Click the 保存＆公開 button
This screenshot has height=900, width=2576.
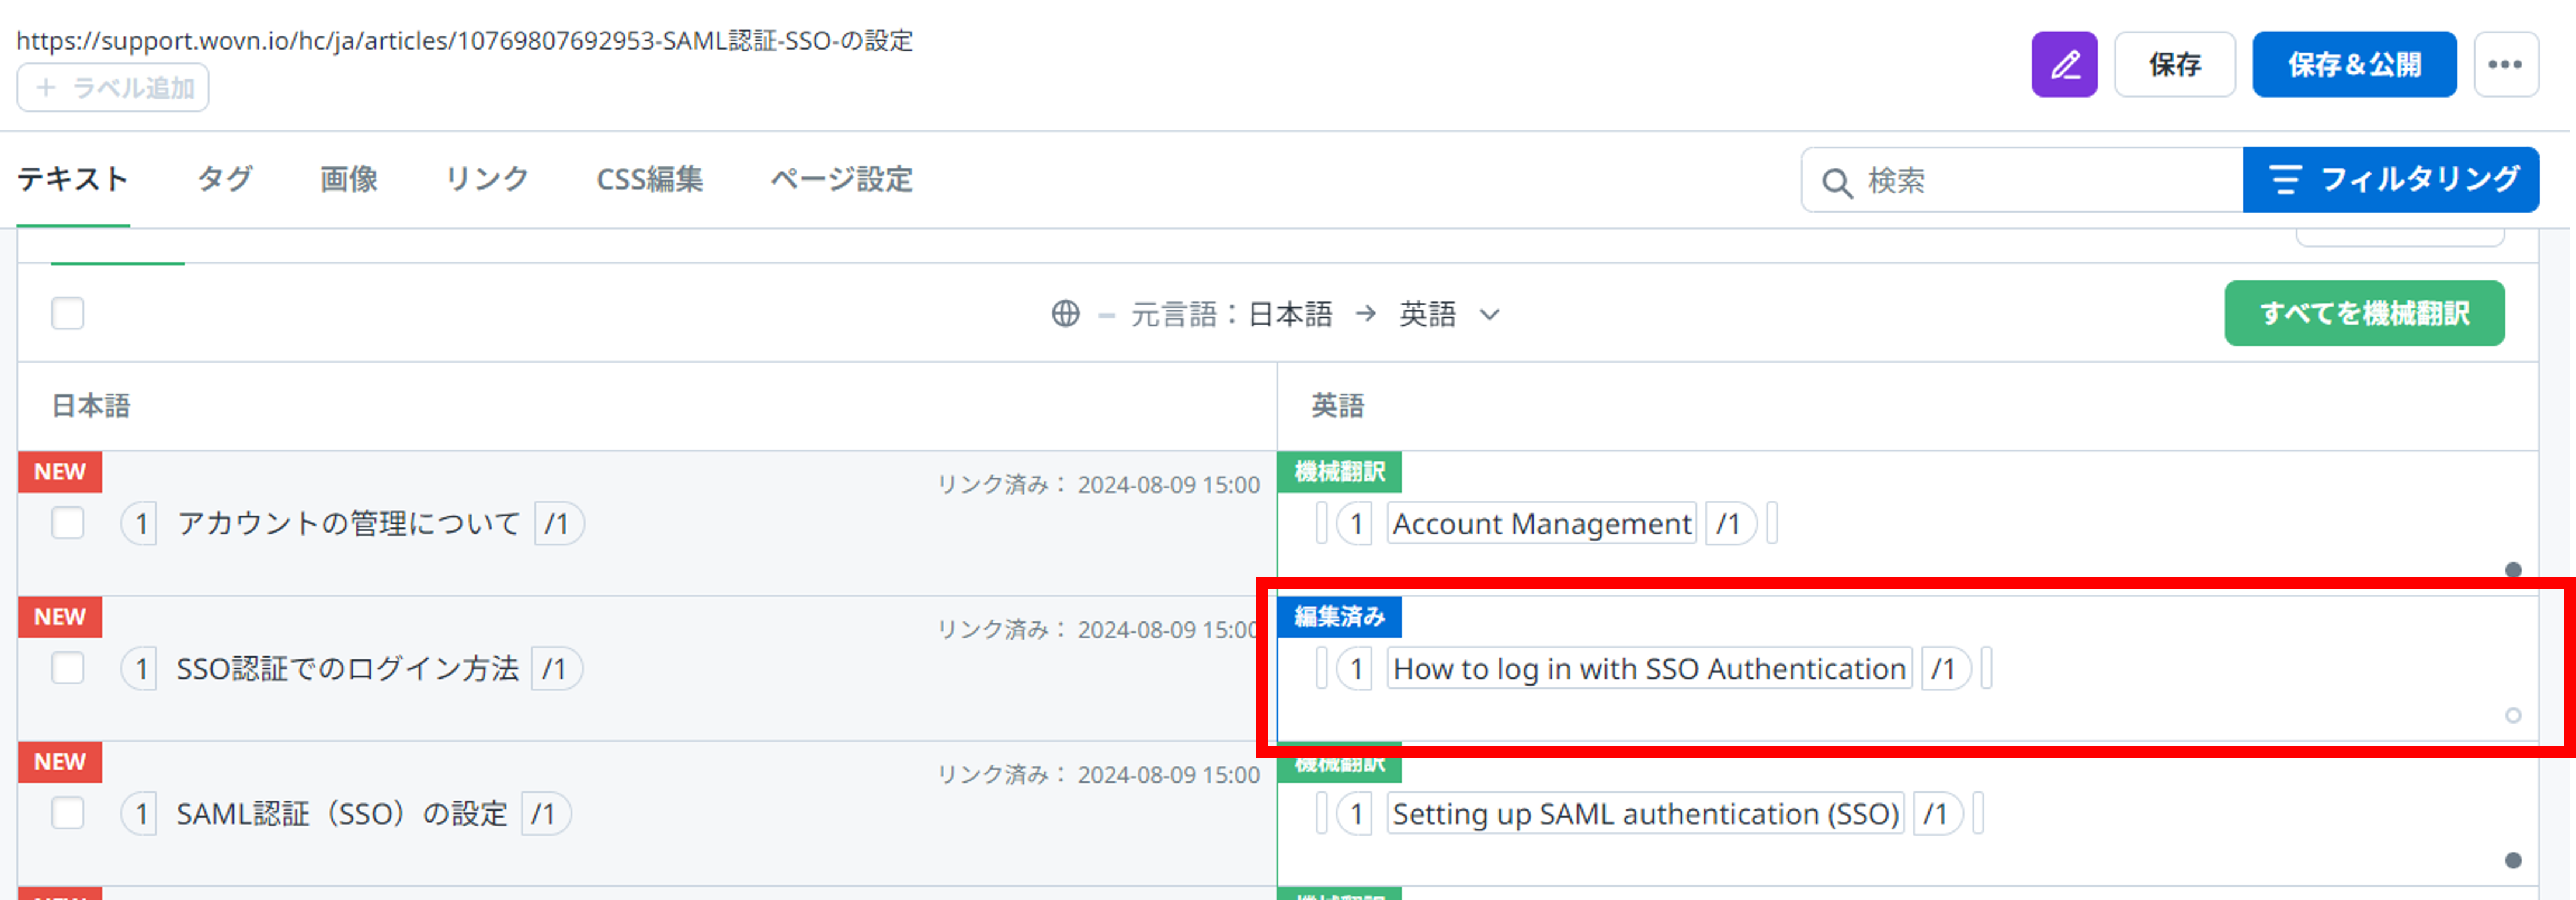click(2354, 65)
